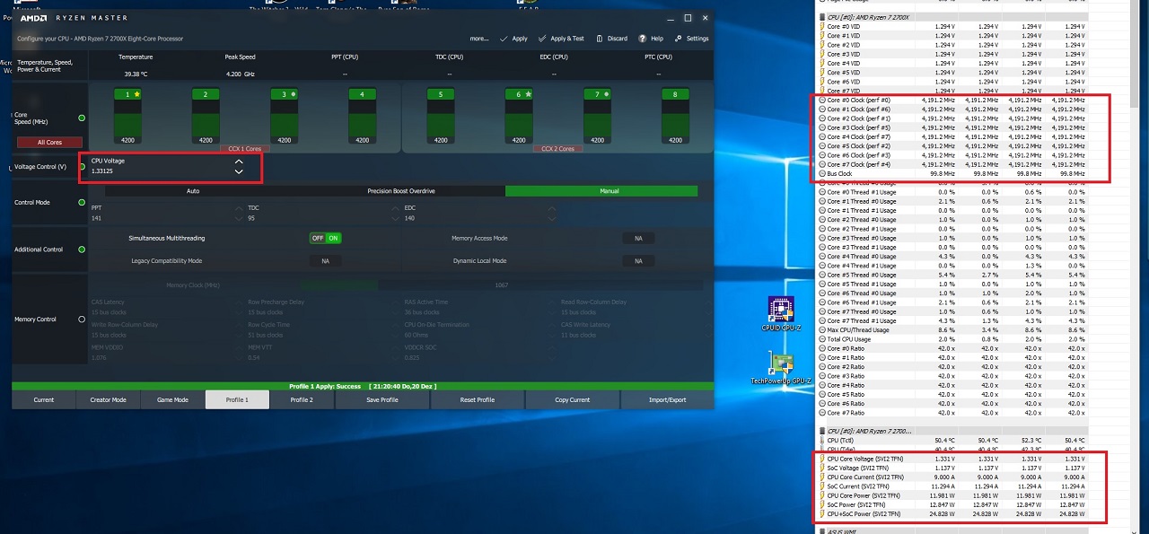
Task: Switch to the Creator Mode tab
Action: click(x=108, y=400)
